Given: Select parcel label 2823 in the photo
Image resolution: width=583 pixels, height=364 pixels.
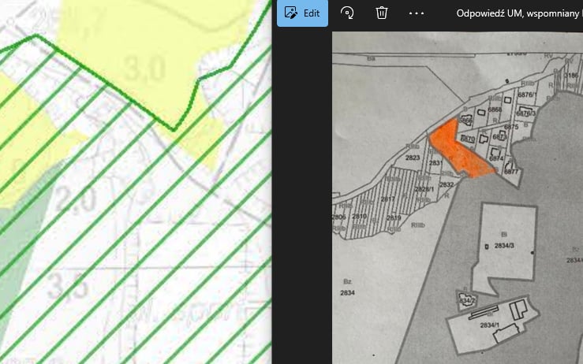Looking at the screenshot, I should pyautogui.click(x=413, y=158).
